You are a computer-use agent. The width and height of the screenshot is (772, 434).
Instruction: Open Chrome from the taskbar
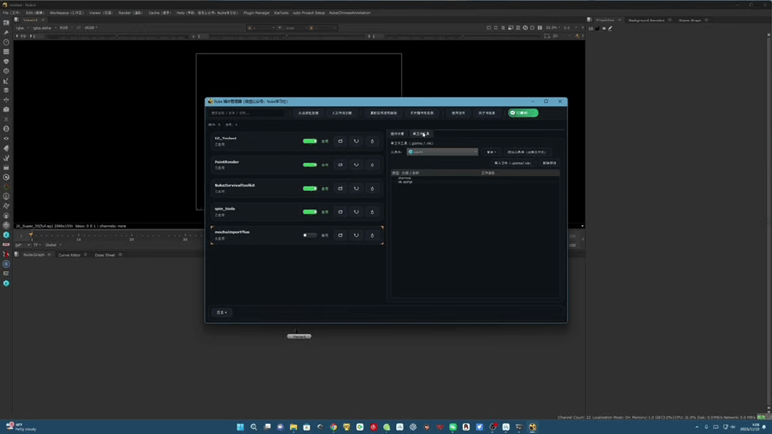point(333,427)
